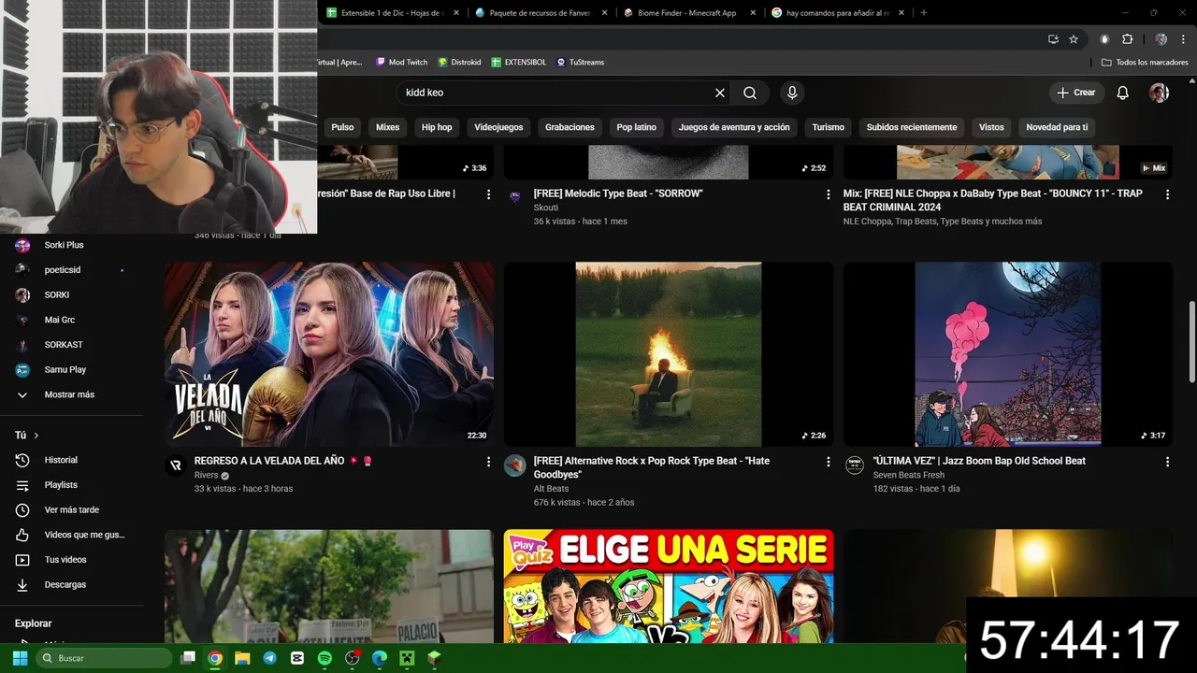1197x673 pixels.
Task: Bookmark this page with the star icon
Action: pos(1074,39)
